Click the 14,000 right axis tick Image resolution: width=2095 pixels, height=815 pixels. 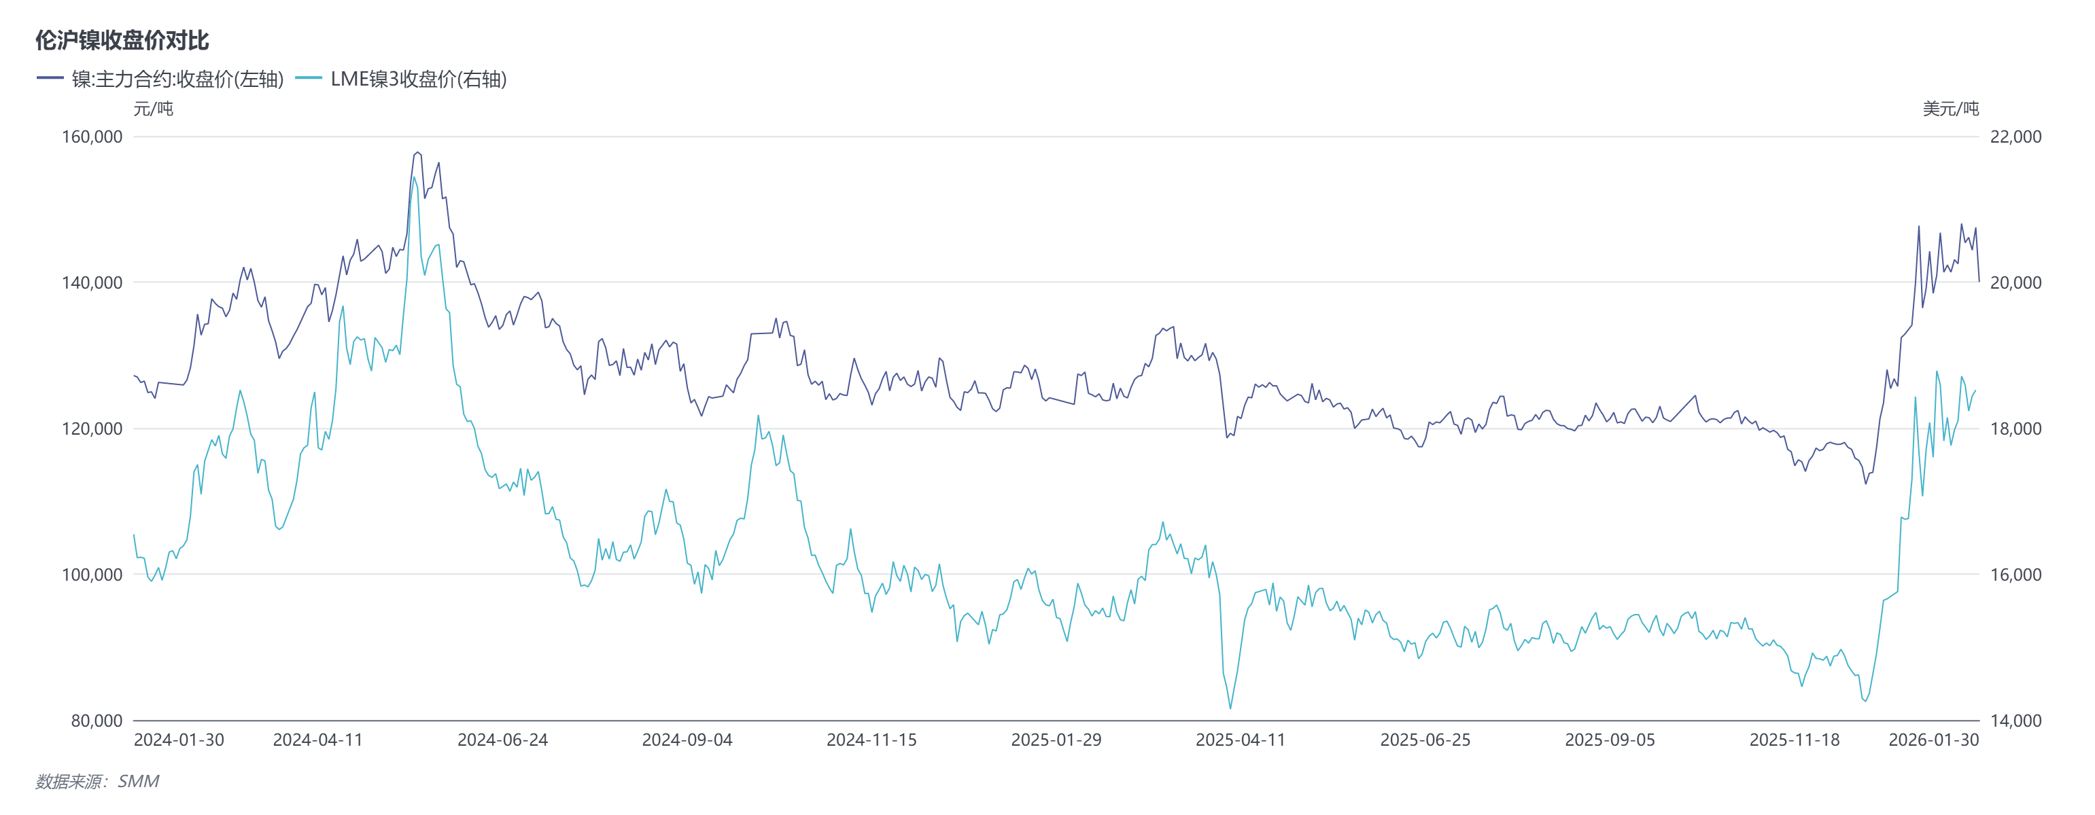[2015, 721]
